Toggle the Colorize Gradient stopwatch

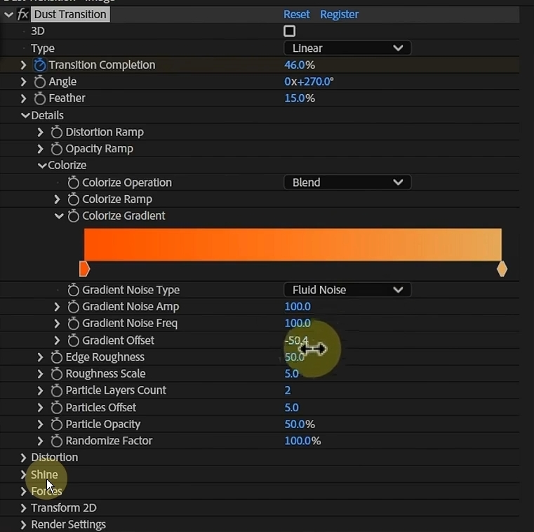point(73,215)
